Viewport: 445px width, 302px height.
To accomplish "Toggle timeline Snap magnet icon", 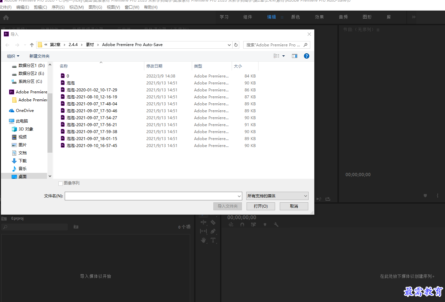I will tap(242, 225).
